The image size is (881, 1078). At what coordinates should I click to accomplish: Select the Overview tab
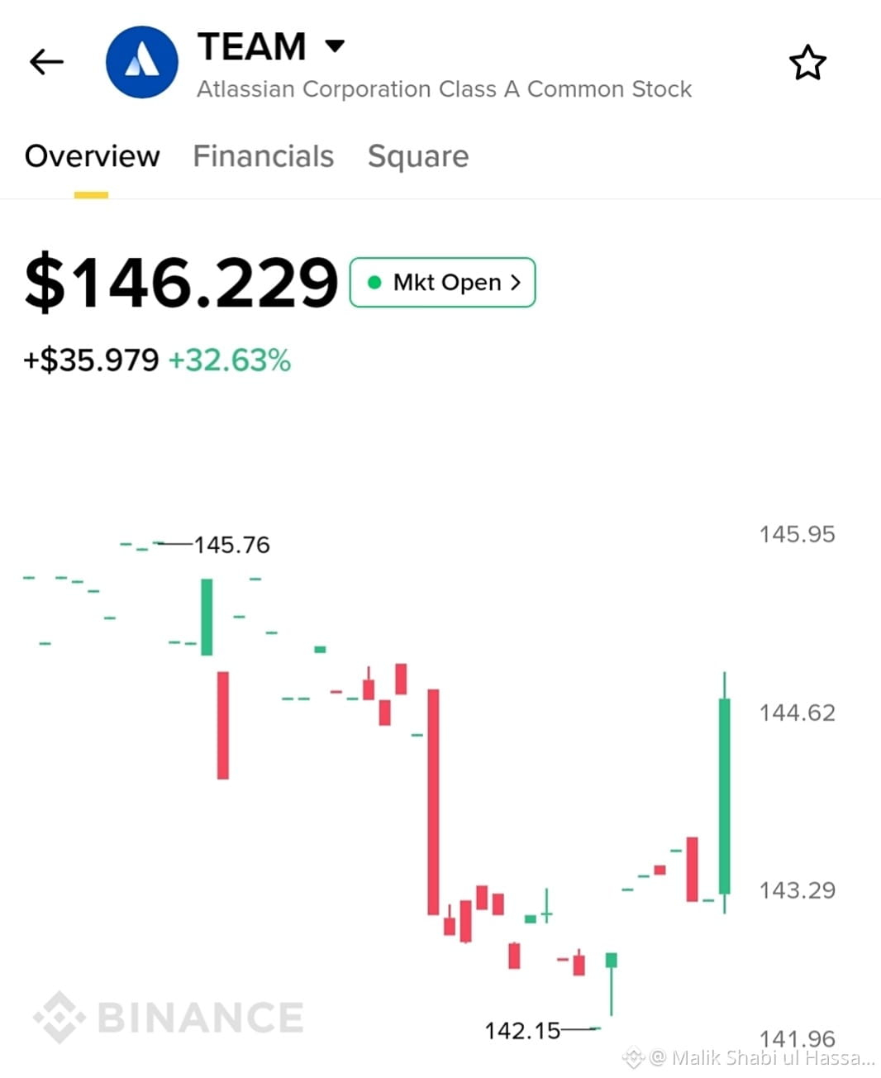pos(92,156)
